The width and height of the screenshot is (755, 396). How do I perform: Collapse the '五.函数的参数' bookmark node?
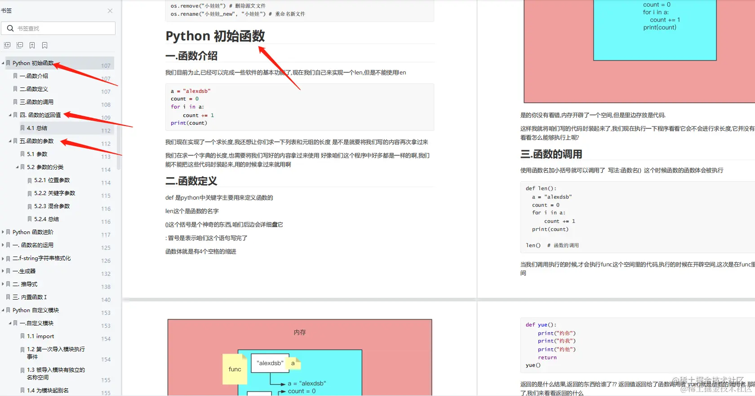point(10,141)
